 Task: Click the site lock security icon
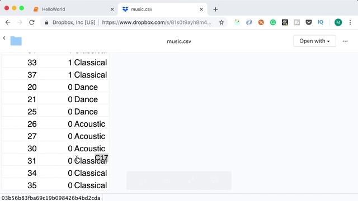tap(46, 22)
